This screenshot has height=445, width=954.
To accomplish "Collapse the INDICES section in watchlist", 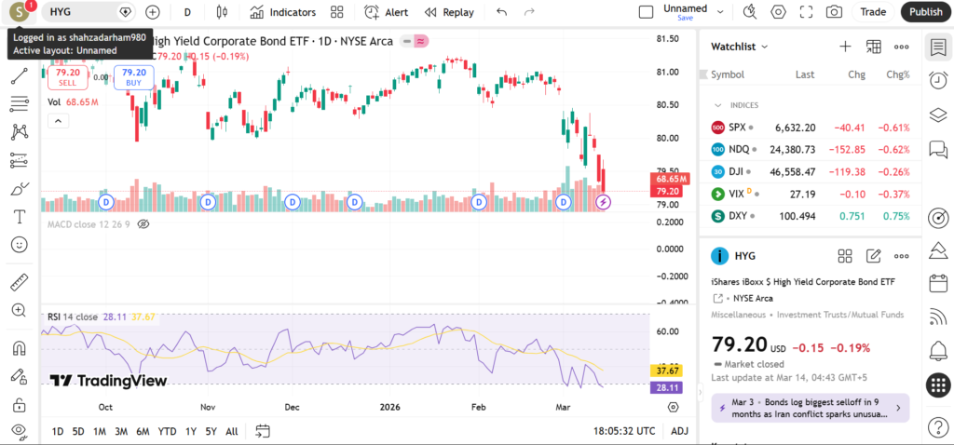I will pyautogui.click(x=718, y=105).
